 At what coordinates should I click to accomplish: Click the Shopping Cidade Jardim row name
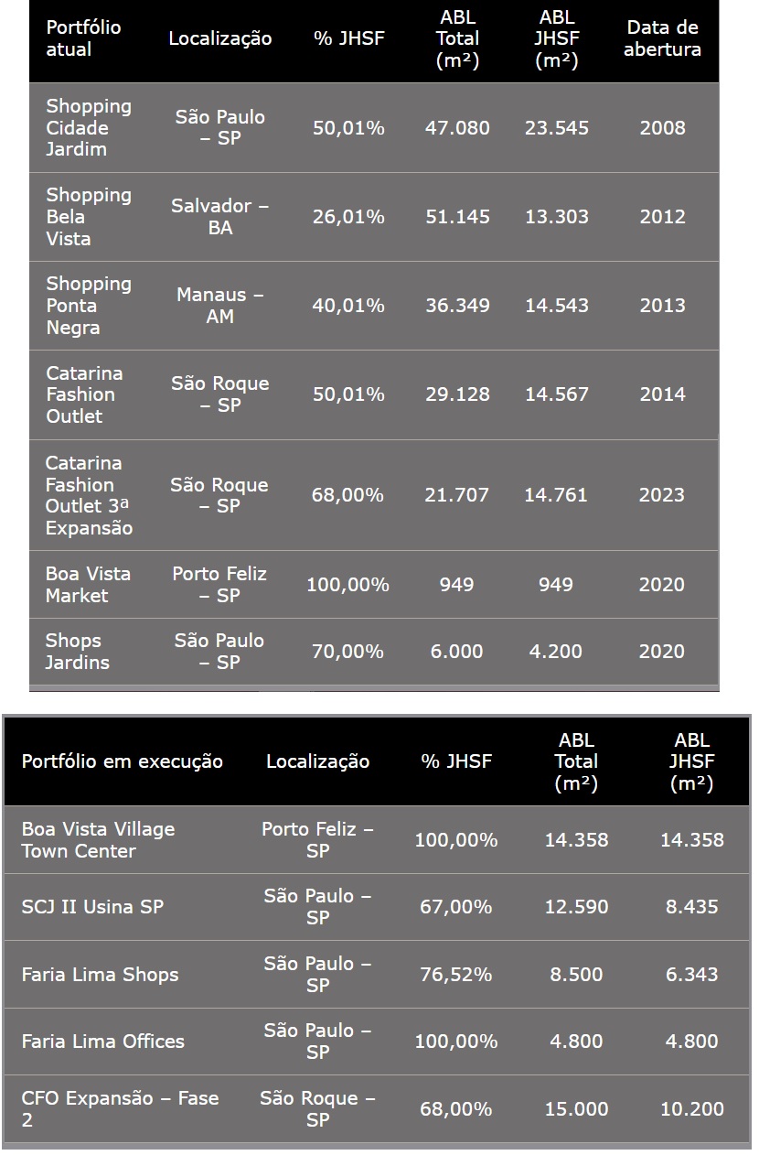tap(89, 128)
